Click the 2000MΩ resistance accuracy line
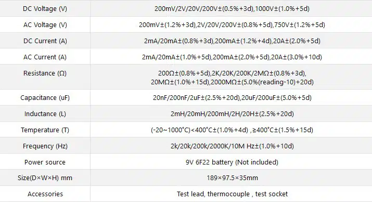372x202 pixels. coord(232,82)
